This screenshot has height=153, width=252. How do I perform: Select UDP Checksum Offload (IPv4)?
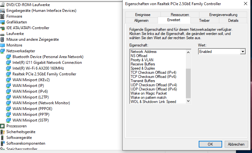tap(154, 85)
